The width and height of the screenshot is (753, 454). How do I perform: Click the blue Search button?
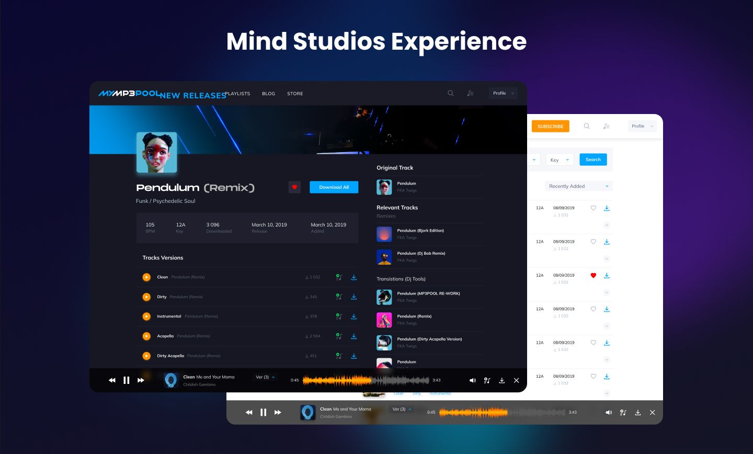coord(593,160)
